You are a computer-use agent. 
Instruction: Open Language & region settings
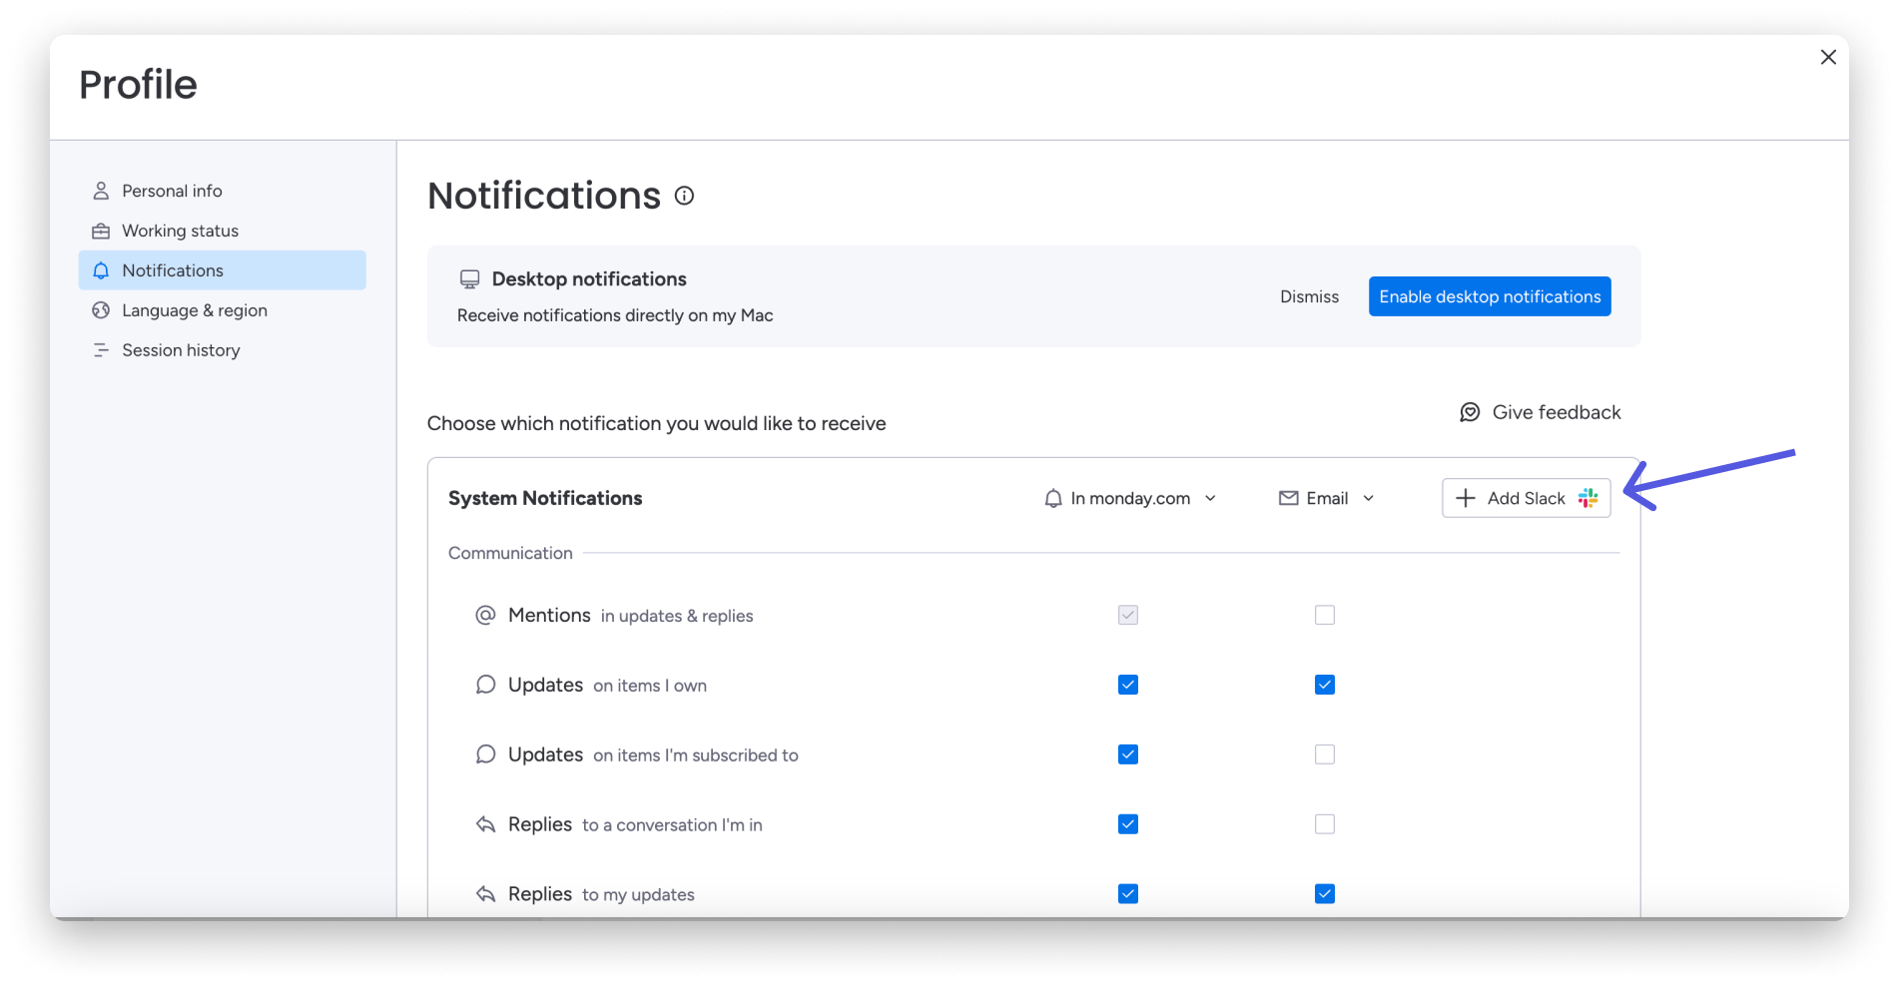pos(222,310)
